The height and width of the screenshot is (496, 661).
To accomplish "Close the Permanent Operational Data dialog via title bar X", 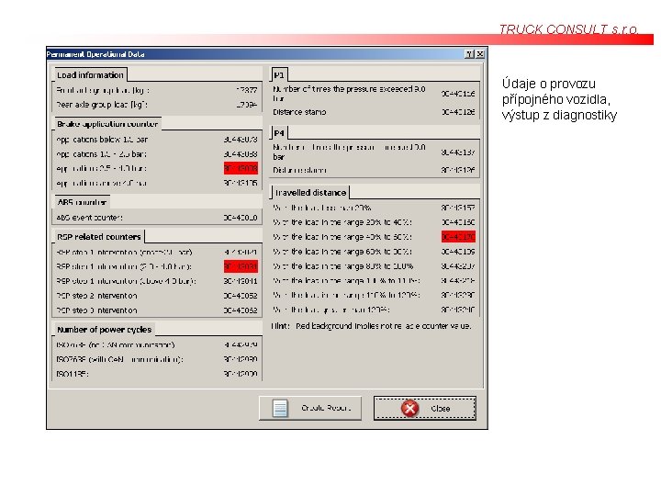I will pos(480,54).
